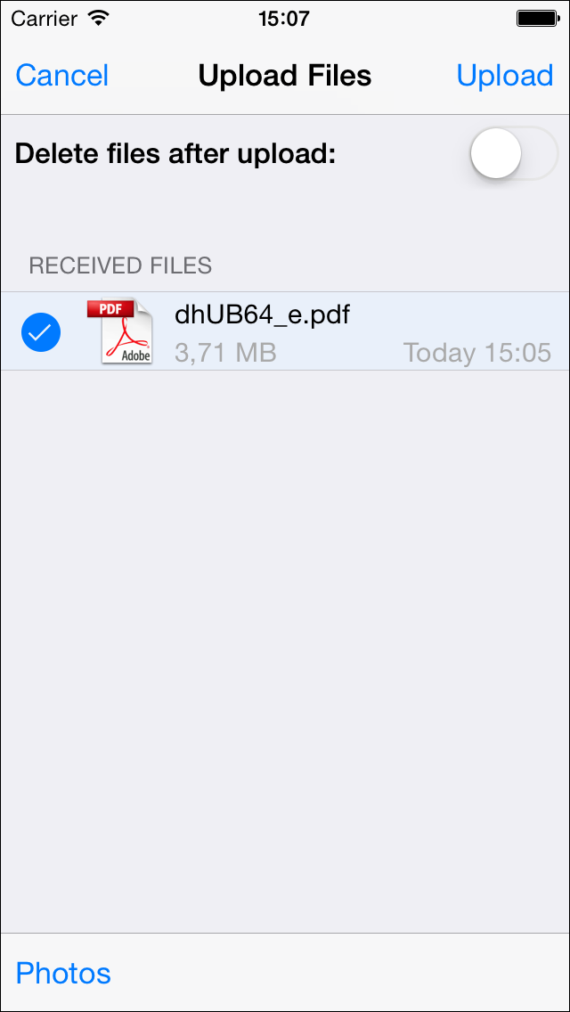Click the Adobe PDF file icon
This screenshot has width=570, height=1012.
pos(120,331)
